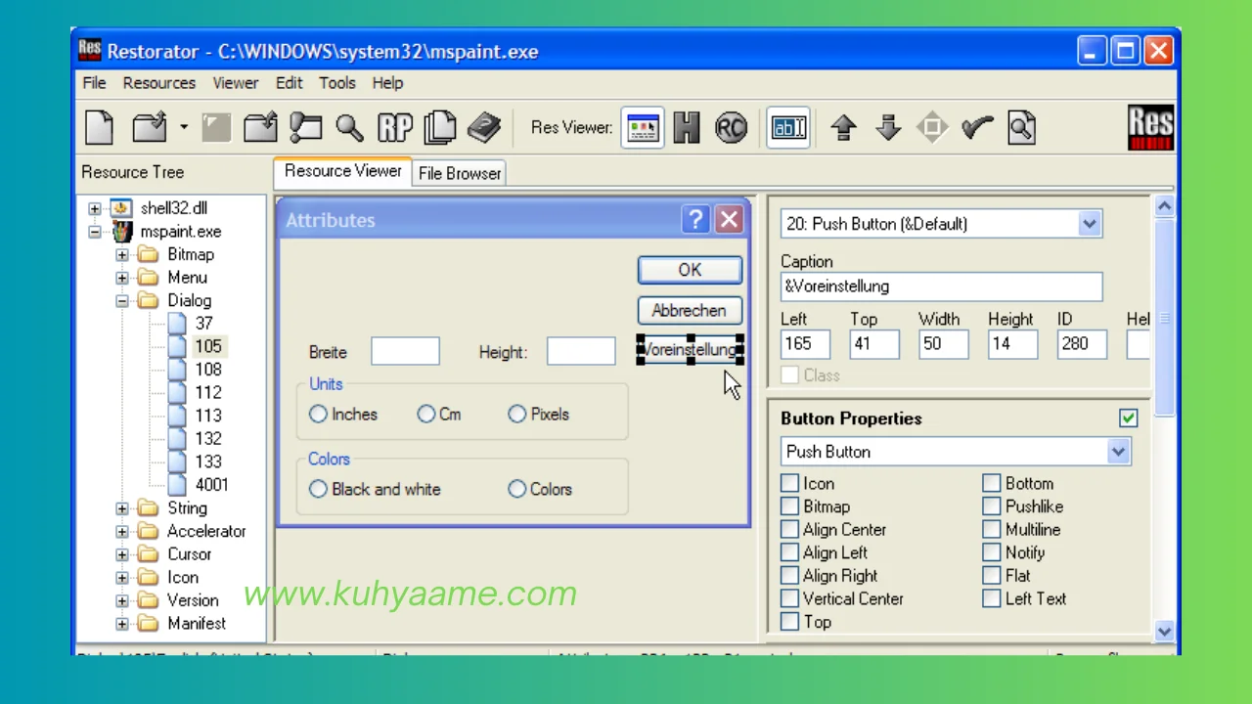Click the Breite input field
This screenshot has height=704, width=1252.
405,351
